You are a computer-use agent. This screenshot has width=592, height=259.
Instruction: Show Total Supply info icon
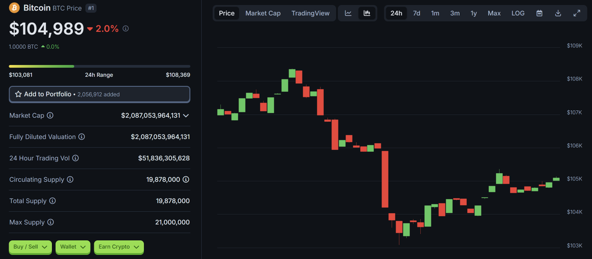[52, 201]
